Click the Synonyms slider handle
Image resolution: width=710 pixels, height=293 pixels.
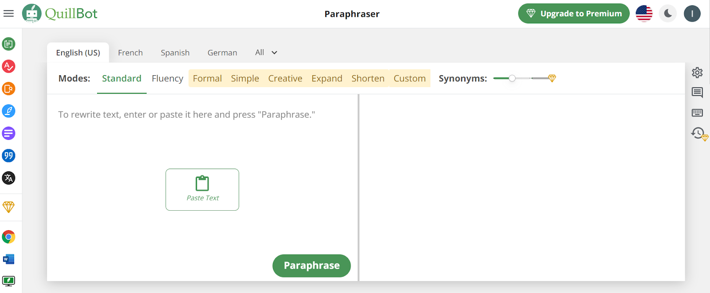click(512, 78)
